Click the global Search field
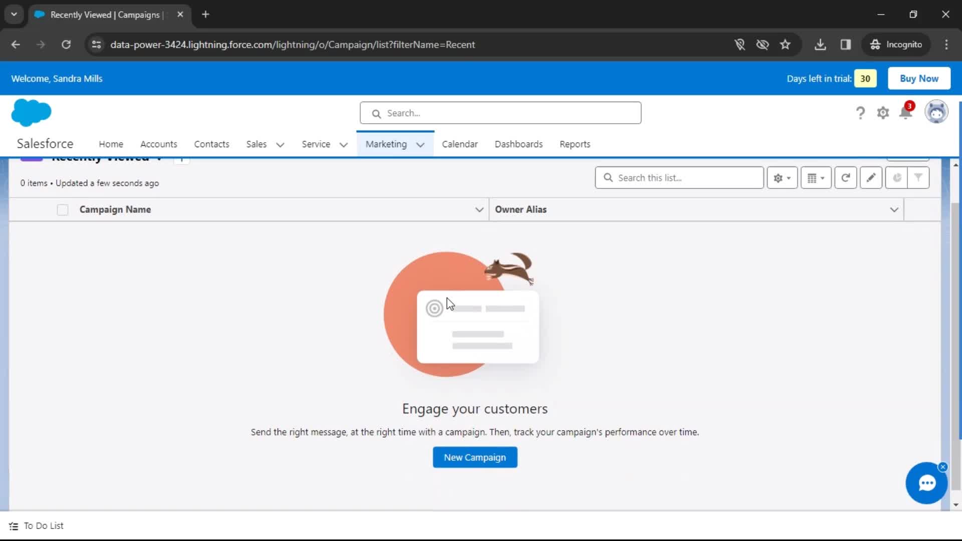The image size is (962, 541). (500, 113)
